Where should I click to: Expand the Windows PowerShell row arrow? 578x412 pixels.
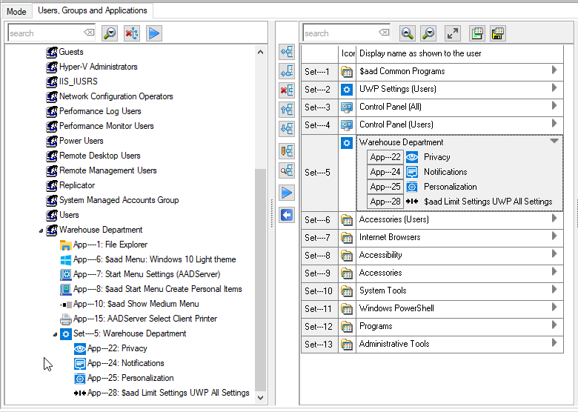(x=554, y=308)
